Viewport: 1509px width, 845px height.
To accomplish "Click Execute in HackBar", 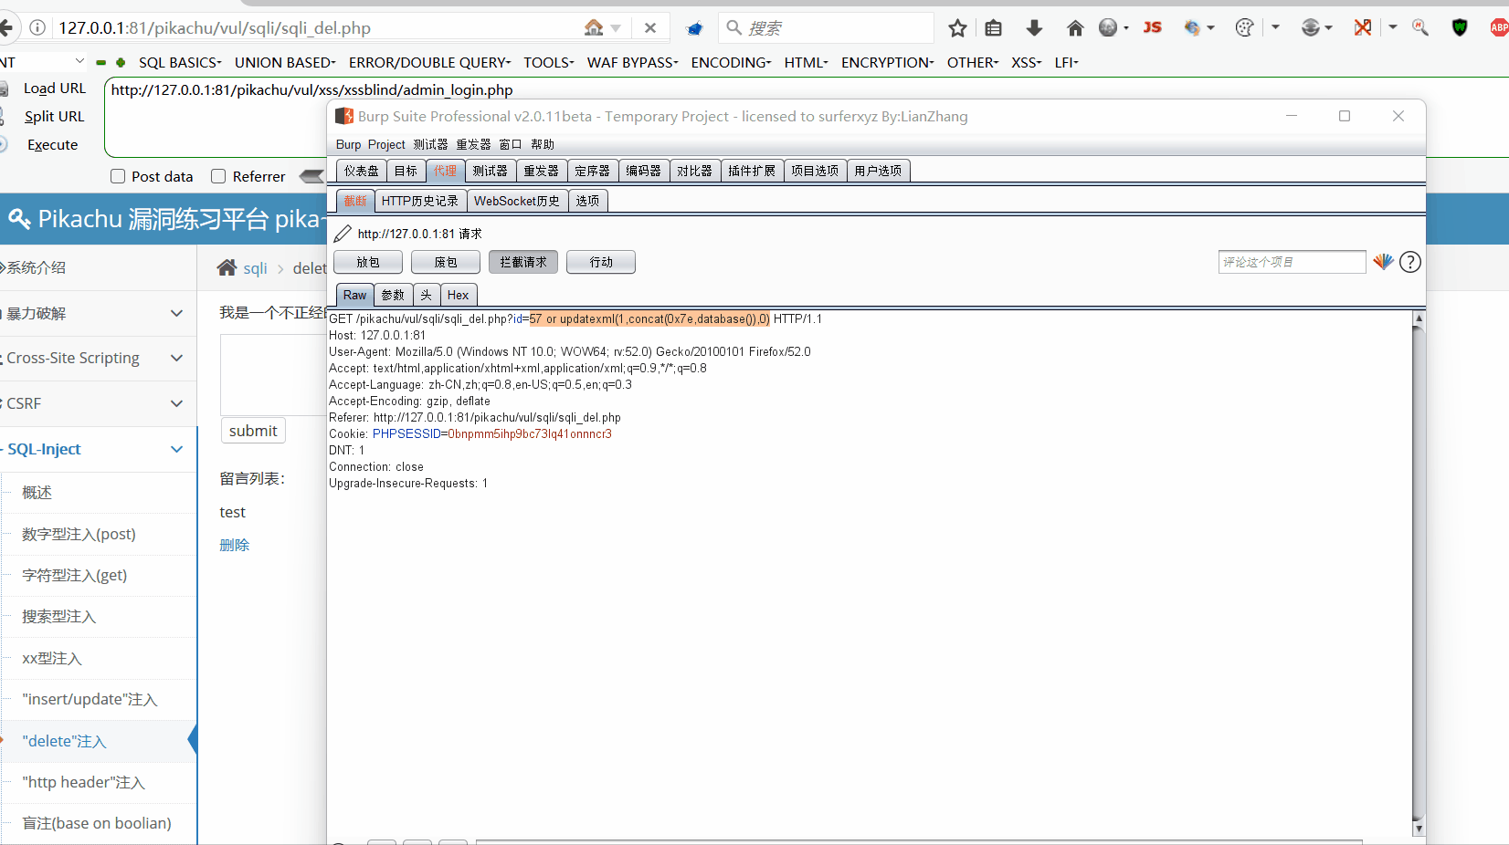I will click(52, 144).
